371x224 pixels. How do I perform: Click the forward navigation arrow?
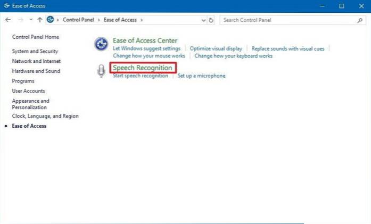coord(21,20)
